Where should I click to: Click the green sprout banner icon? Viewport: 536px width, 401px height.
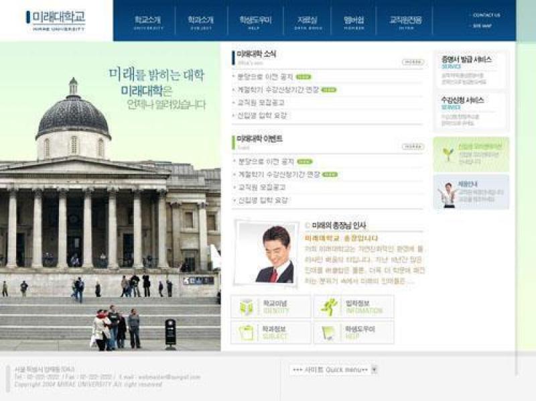coord(448,155)
